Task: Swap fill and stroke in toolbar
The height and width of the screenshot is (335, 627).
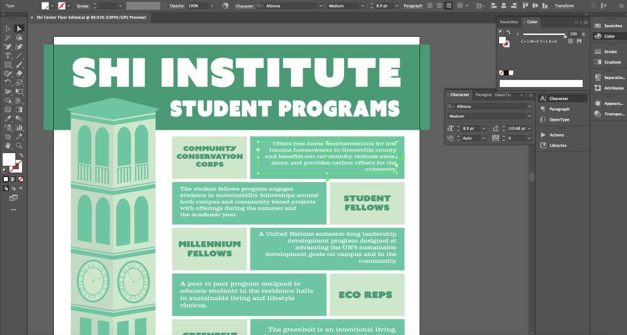Action: point(20,156)
